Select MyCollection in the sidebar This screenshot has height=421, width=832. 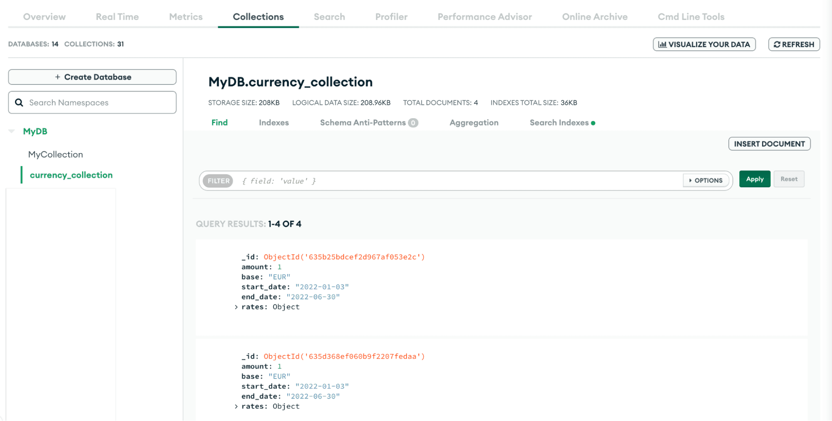(56, 154)
